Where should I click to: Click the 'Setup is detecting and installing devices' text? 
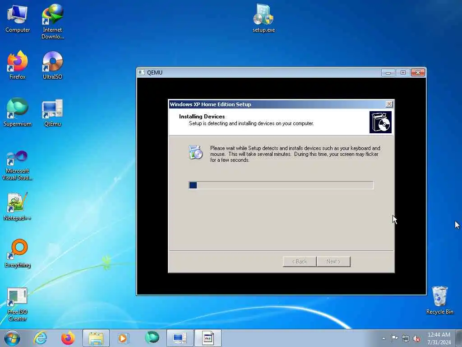point(251,123)
